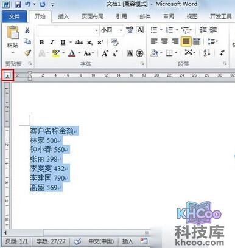Switch to 插入 tab
Image resolution: width=235 pixels, height=248 pixels.
tap(63, 16)
